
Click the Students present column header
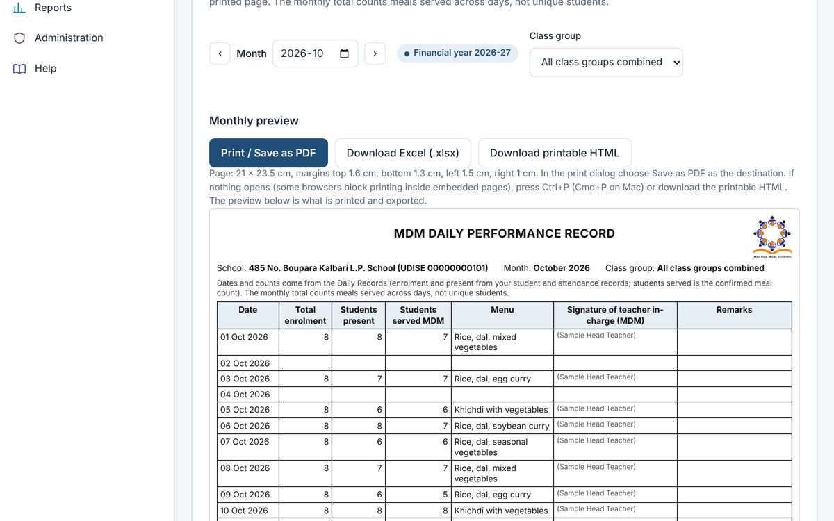tap(359, 315)
